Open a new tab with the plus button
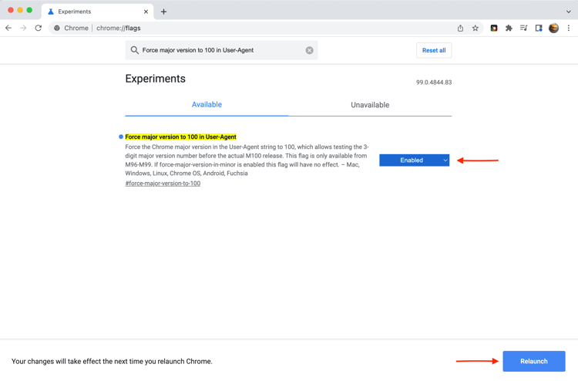Viewport: 578px width, 381px height. (163, 12)
